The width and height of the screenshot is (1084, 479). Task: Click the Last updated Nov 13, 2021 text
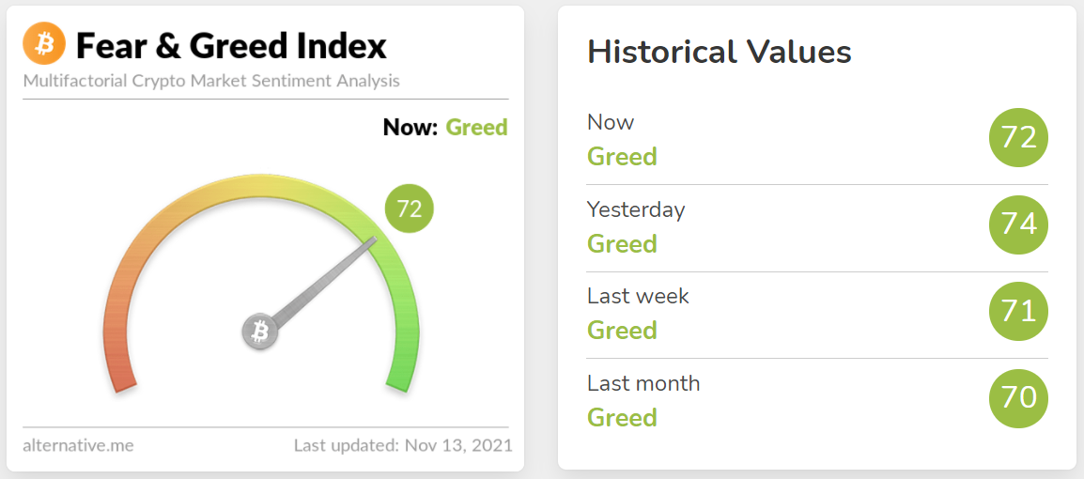(403, 445)
